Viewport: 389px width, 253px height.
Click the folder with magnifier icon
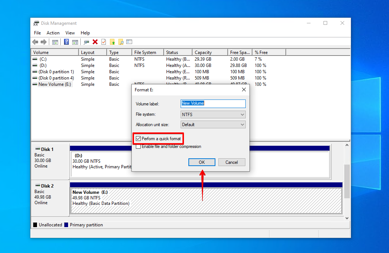[x=121, y=42]
